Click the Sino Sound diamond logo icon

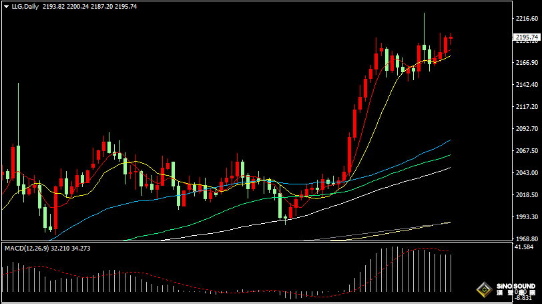coord(485,290)
